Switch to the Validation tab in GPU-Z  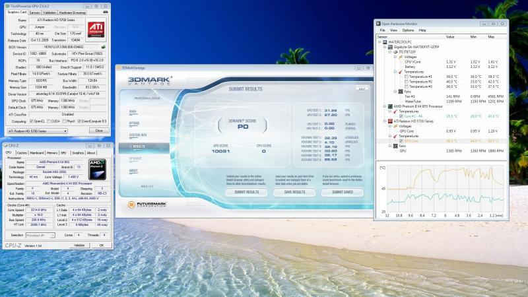click(x=49, y=13)
